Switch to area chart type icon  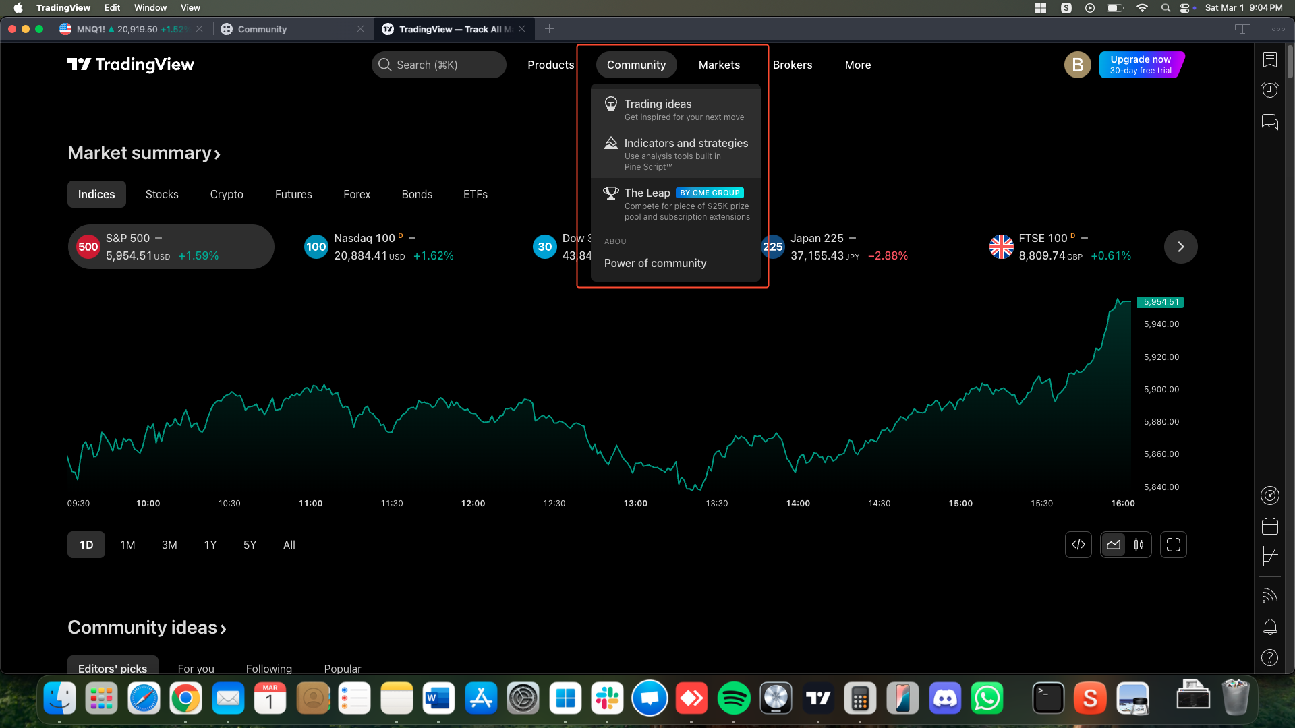point(1114,545)
